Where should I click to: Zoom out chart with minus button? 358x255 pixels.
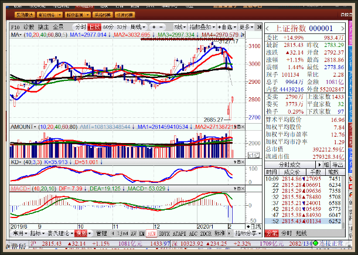pos(161,27)
